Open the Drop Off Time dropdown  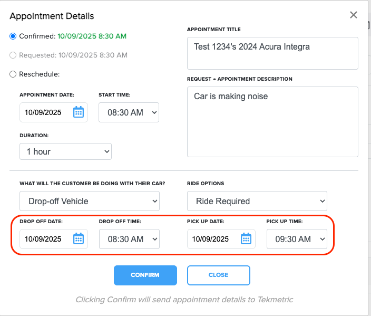[129, 239]
